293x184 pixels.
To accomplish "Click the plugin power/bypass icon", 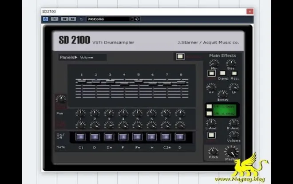I will (45, 19).
